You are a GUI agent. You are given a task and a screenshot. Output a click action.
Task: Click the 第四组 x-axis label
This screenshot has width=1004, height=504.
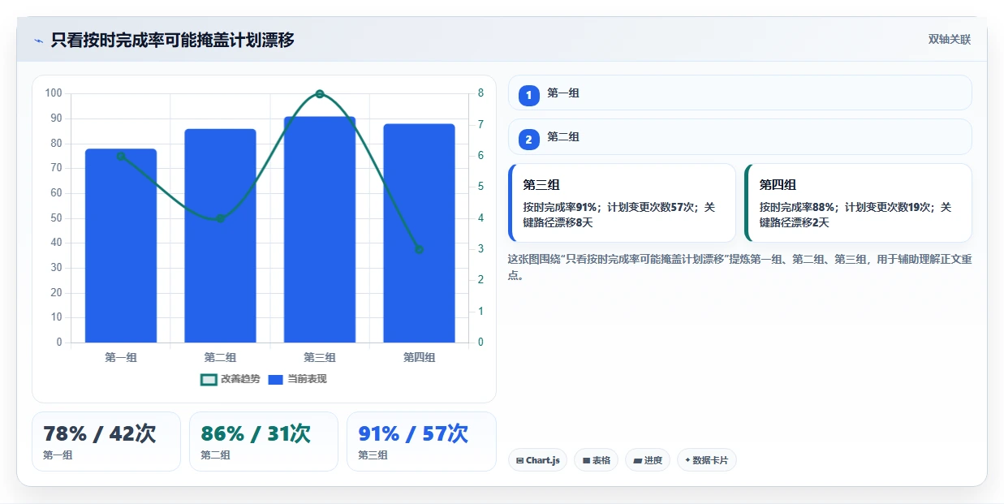(419, 357)
